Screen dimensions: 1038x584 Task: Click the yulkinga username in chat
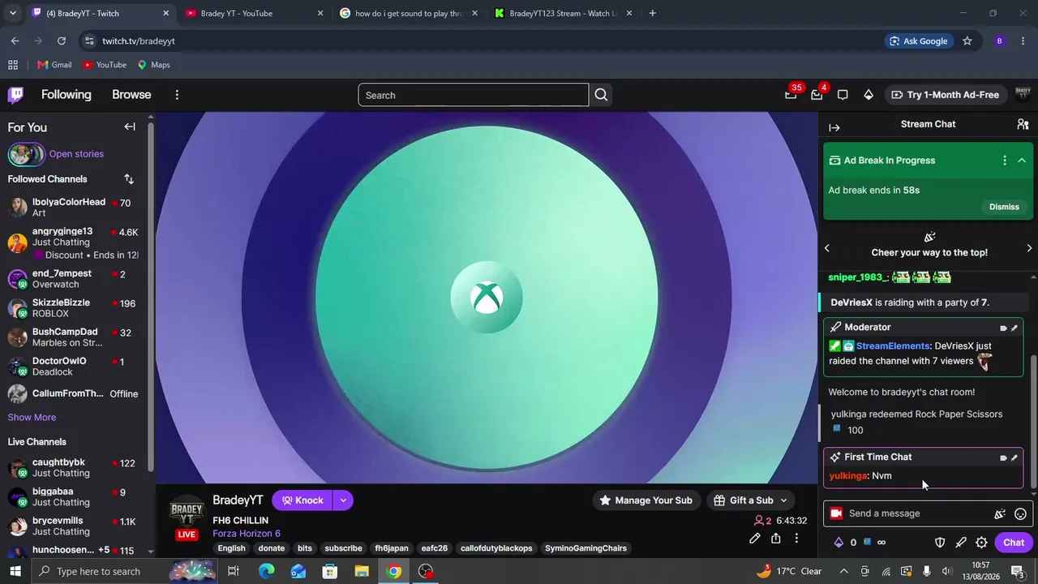click(x=848, y=476)
